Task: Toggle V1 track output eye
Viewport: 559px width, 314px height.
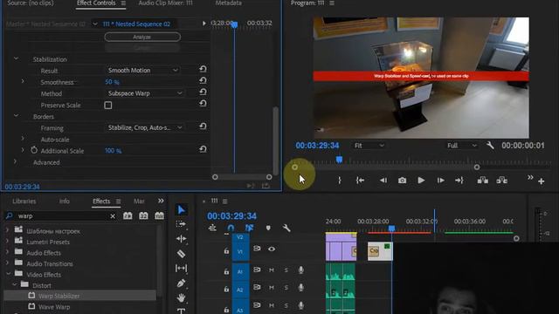Action: (x=272, y=249)
